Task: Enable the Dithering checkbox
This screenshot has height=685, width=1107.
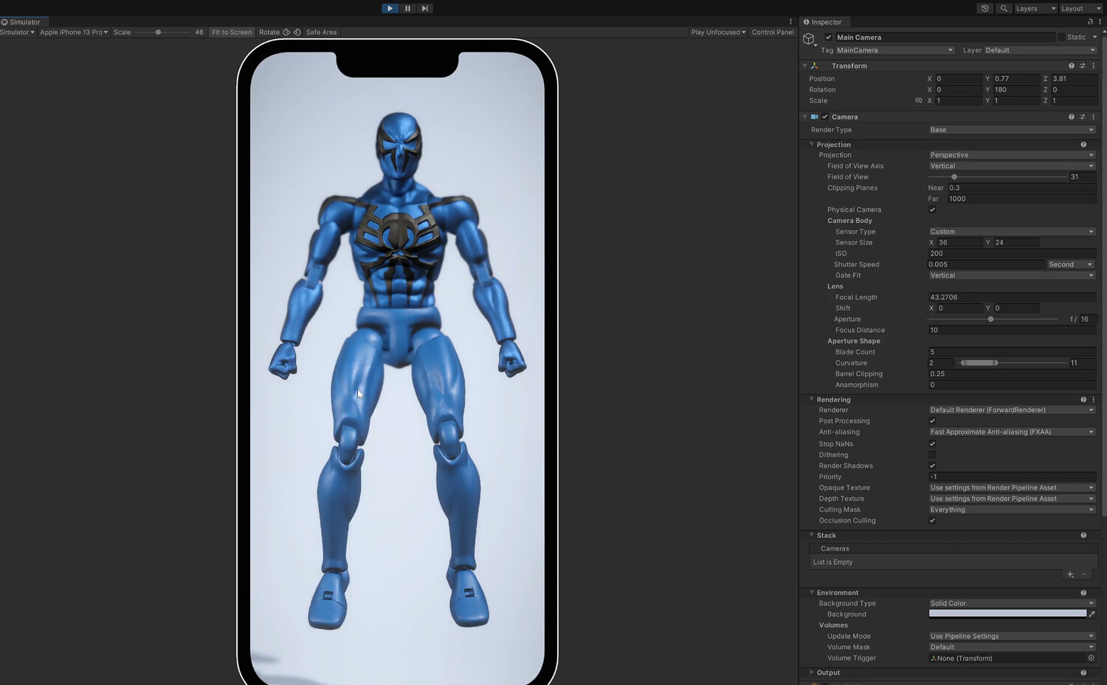Action: click(932, 455)
